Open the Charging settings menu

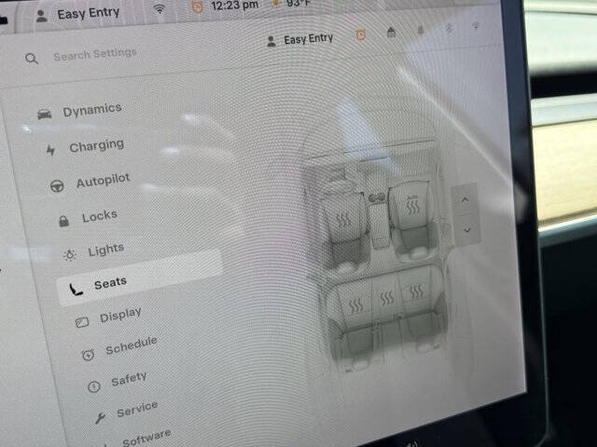pos(96,146)
